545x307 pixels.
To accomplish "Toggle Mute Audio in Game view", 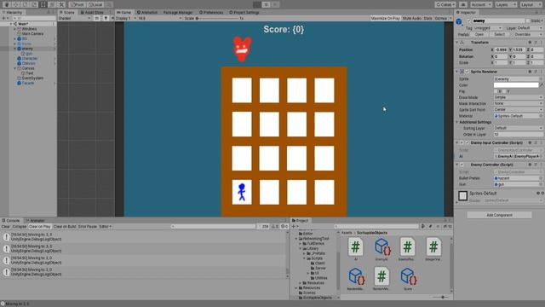I will [411, 18].
